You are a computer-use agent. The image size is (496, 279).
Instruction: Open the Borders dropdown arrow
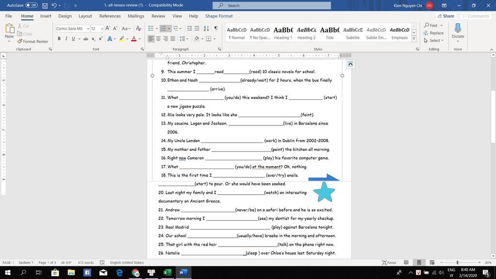[215, 39]
